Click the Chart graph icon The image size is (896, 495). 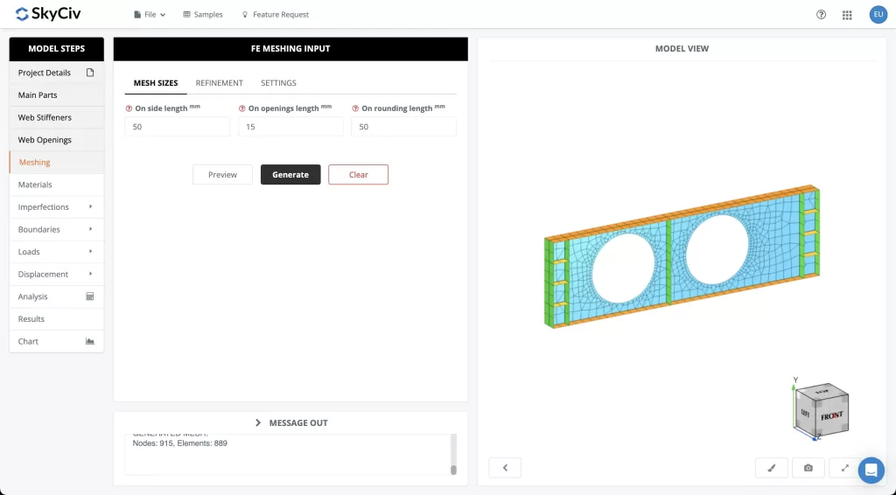click(90, 341)
